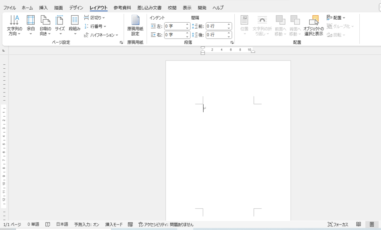The width and height of the screenshot is (381, 230).
Task: Open the 行番号 line numbers dropdown
Action: pyautogui.click(x=95, y=26)
